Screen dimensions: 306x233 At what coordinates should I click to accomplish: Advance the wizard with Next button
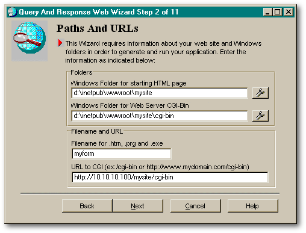pyautogui.click(x=138, y=206)
